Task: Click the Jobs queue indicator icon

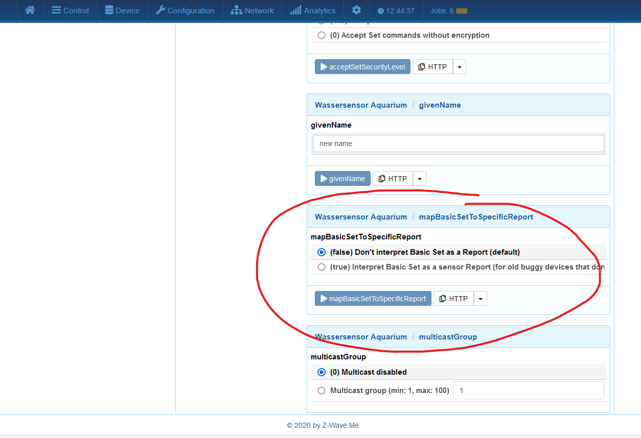Action: 461,11
